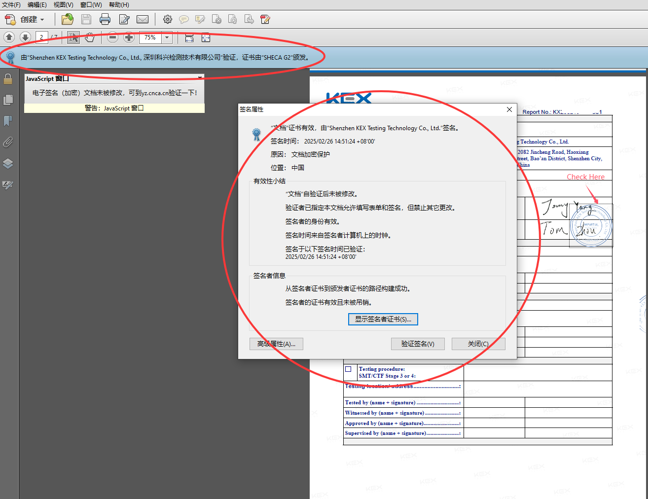
Task: Click the print icon
Action: pyautogui.click(x=105, y=20)
